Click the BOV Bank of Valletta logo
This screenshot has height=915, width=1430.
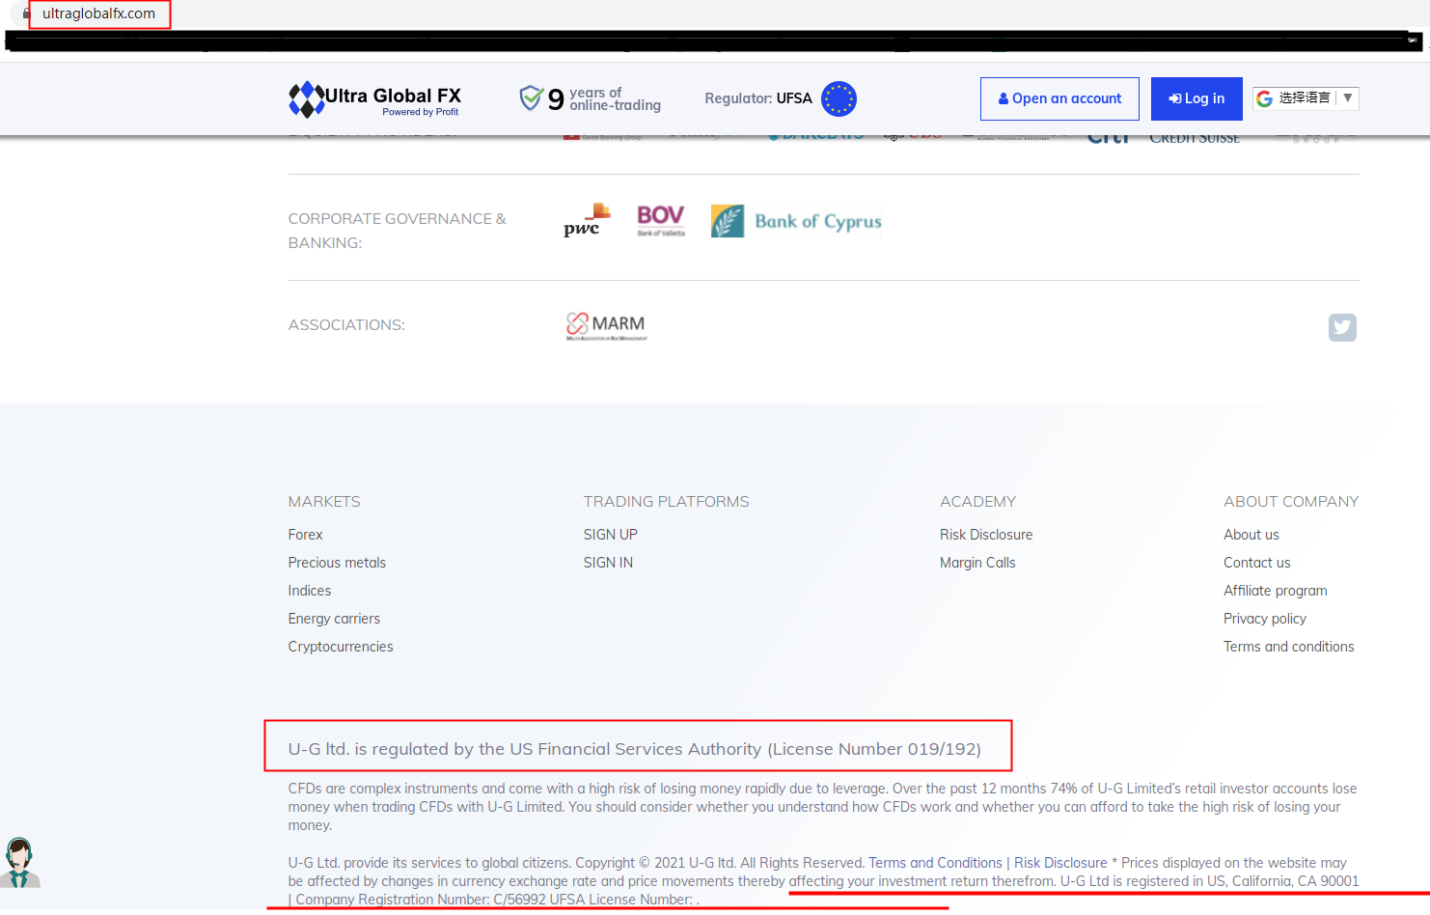coord(661,220)
